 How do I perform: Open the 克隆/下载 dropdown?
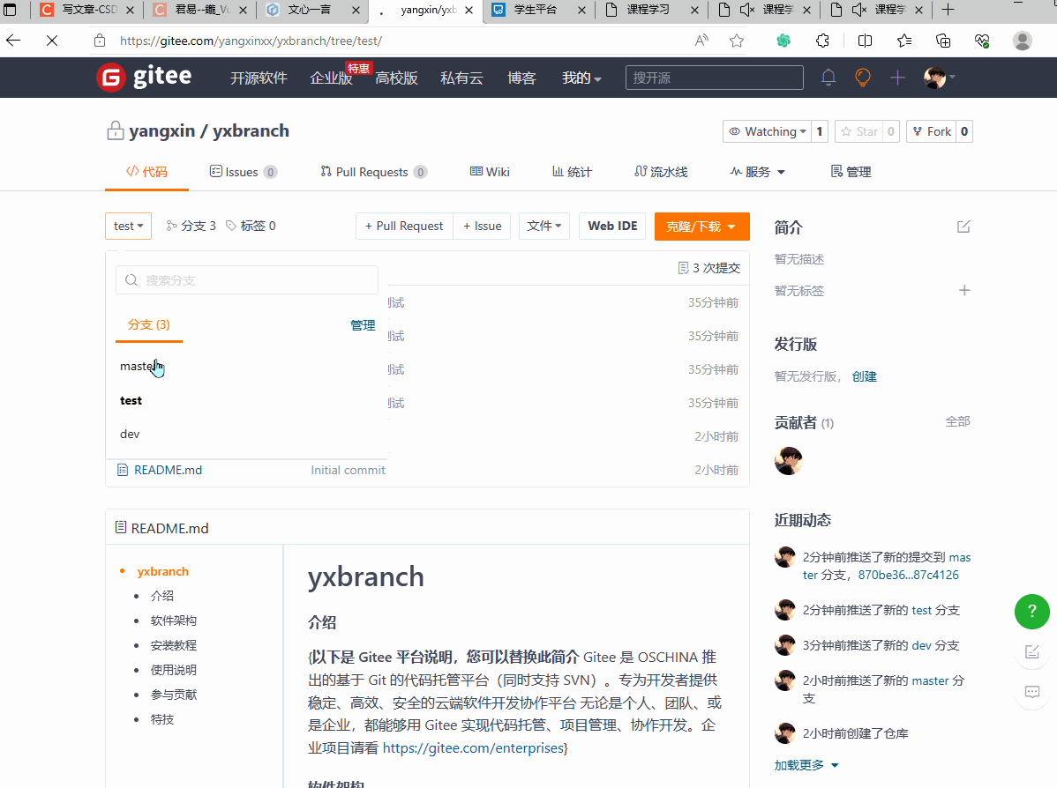tap(701, 227)
